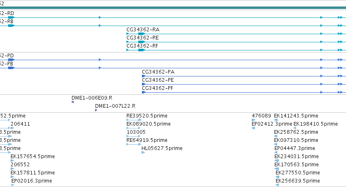
Task: Click the arrow glyph under EK157811.5prime
Action: point(12,177)
